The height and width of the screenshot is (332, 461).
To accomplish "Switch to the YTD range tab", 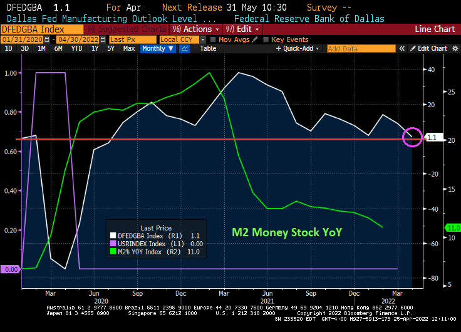I will point(76,48).
